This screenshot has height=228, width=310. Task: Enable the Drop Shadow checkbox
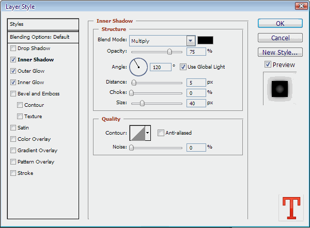(x=13, y=48)
